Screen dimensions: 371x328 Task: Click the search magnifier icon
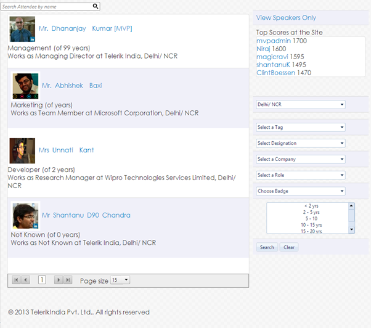(x=96, y=6)
